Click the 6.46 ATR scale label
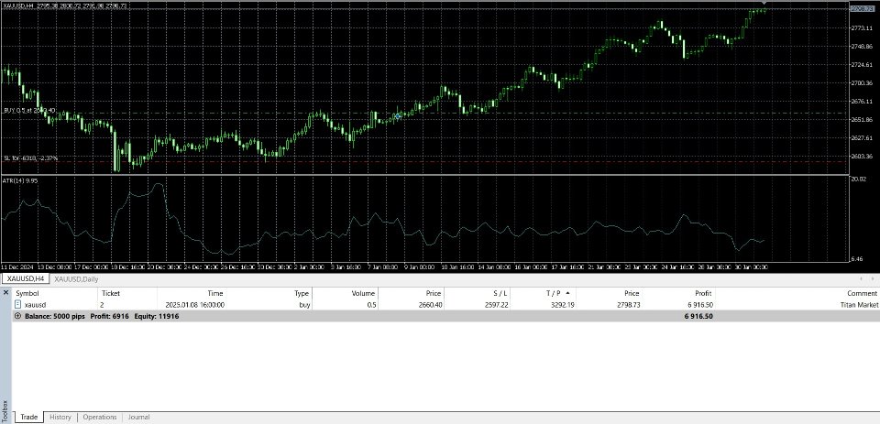880x424 pixels. click(x=856, y=259)
